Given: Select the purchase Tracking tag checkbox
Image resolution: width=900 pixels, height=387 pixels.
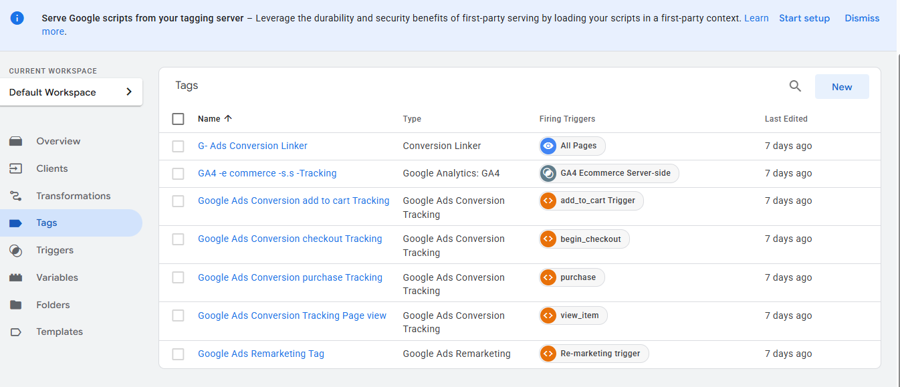Looking at the screenshot, I should tap(178, 277).
